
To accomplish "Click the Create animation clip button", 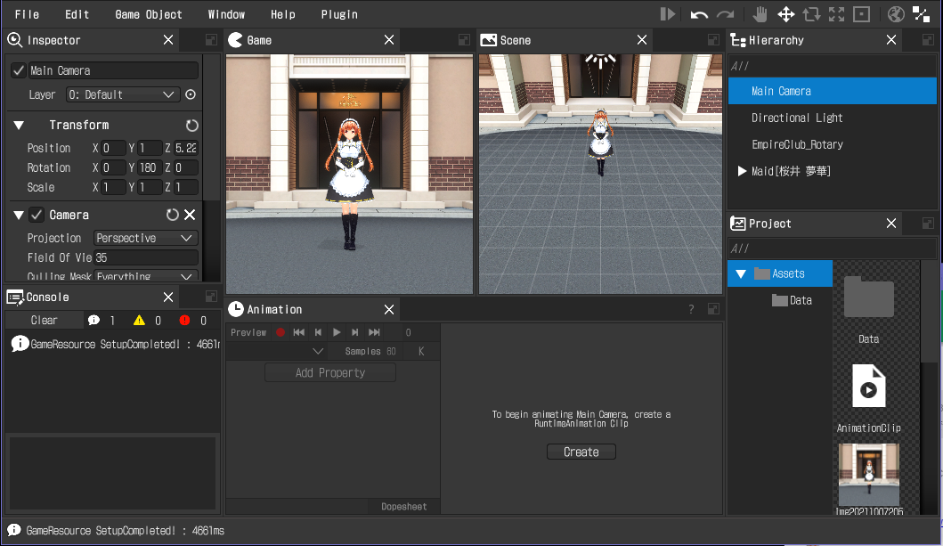I will pos(581,452).
